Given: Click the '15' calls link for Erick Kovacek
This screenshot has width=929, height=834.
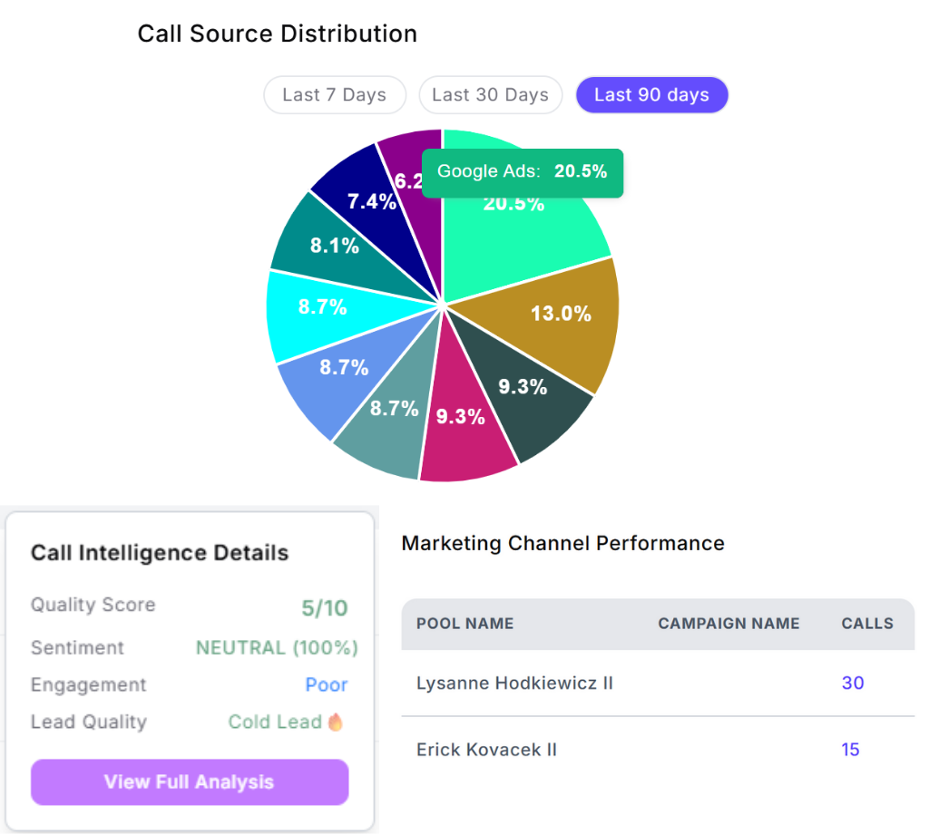Looking at the screenshot, I should (850, 750).
